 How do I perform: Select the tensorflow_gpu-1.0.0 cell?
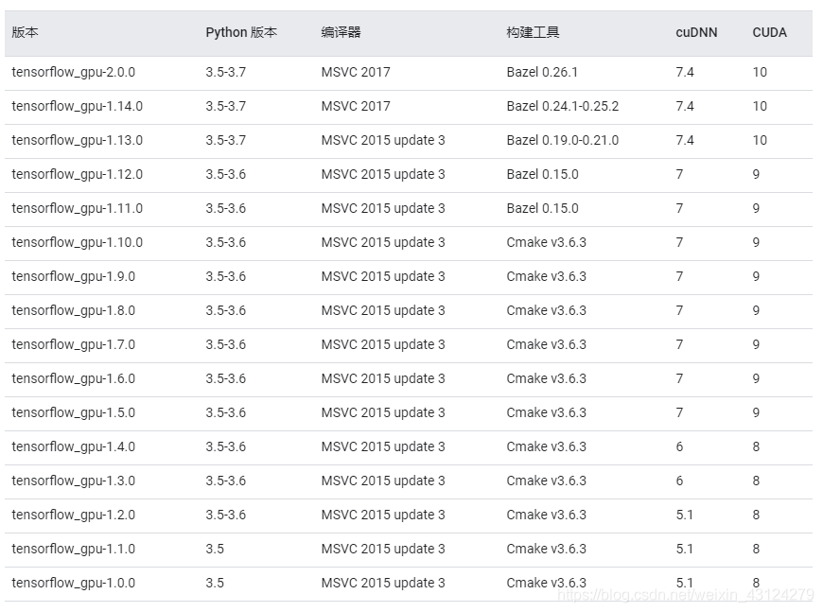click(74, 584)
